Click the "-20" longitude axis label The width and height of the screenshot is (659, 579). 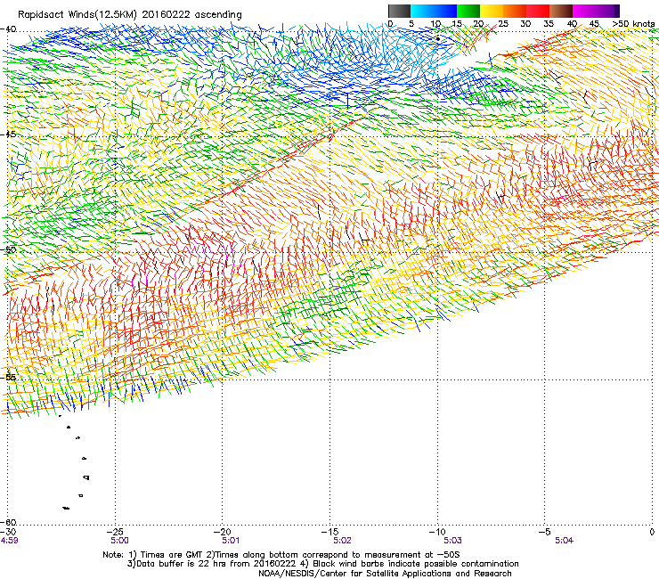223,532
